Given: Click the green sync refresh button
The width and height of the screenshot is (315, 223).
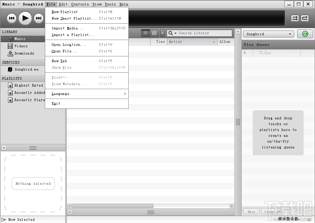Looking at the screenshot, I should 305,34.
